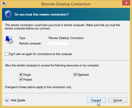Click the Remote Desktop title bar icon
This screenshot has width=132, height=108.
(x=5, y=4)
